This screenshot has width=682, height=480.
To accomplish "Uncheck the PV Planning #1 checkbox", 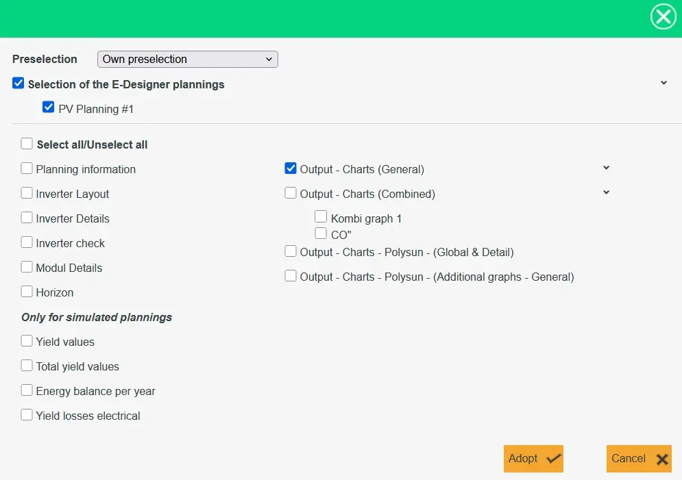I will tap(49, 108).
